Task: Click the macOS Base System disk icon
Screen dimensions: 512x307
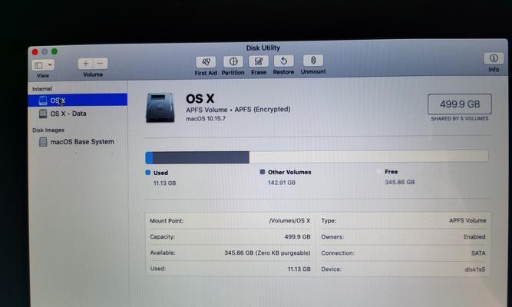Action: (43, 142)
